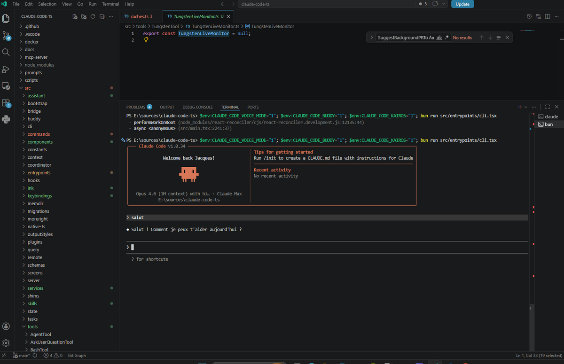Open the Explorer view in activity bar
The width and height of the screenshot is (564, 364).
point(6,19)
